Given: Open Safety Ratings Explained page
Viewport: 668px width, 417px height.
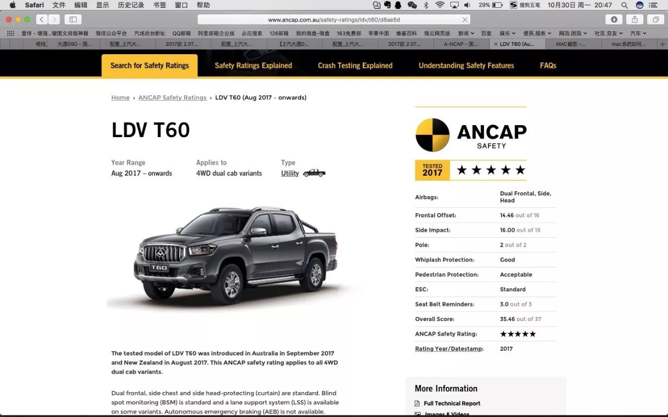Looking at the screenshot, I should (x=253, y=66).
